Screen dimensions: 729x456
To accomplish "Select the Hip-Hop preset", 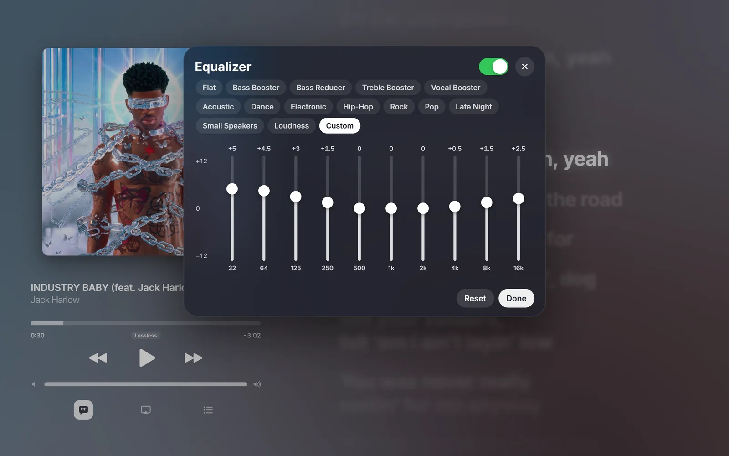I will (358, 107).
